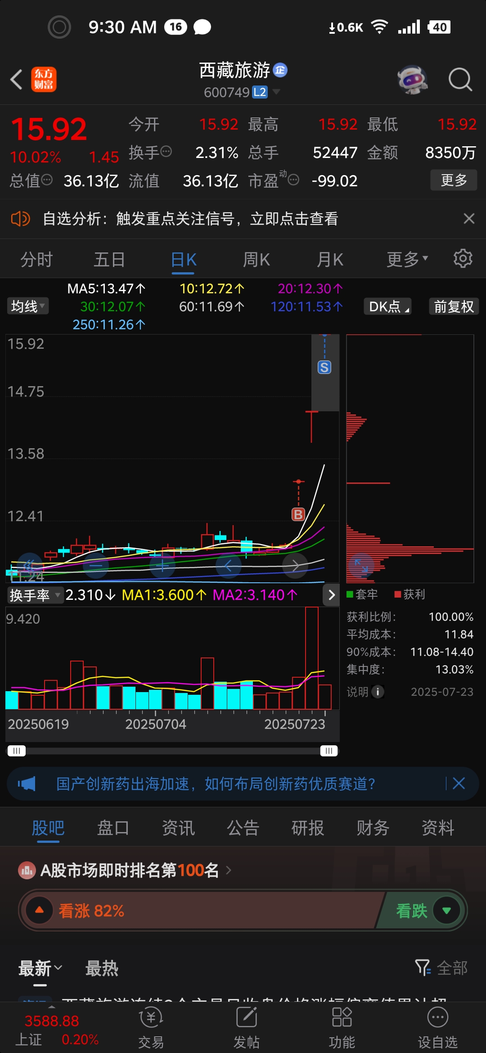The height and width of the screenshot is (1053, 486).
Task: Close the 创新药 promotional banner
Action: [459, 783]
